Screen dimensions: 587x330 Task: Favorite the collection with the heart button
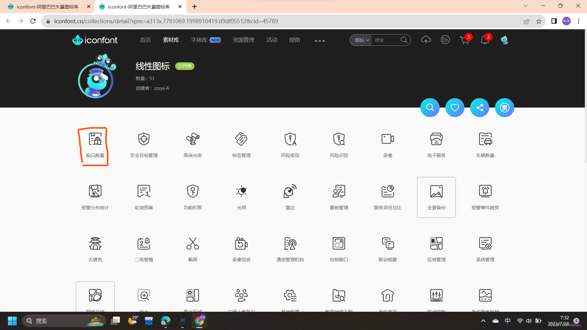[455, 108]
